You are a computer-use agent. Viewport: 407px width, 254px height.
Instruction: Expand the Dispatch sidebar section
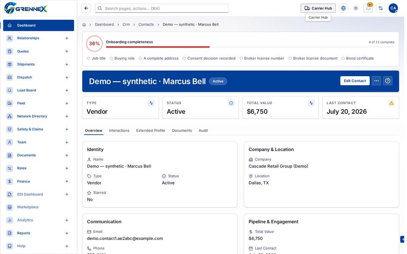(67, 77)
